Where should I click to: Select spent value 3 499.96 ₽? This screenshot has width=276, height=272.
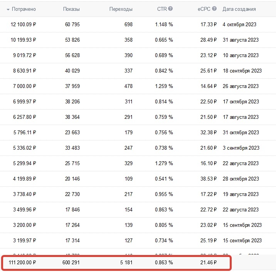[24, 210]
